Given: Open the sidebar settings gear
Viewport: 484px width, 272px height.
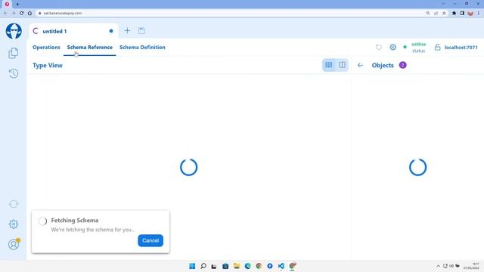Looking at the screenshot, I should point(14,224).
